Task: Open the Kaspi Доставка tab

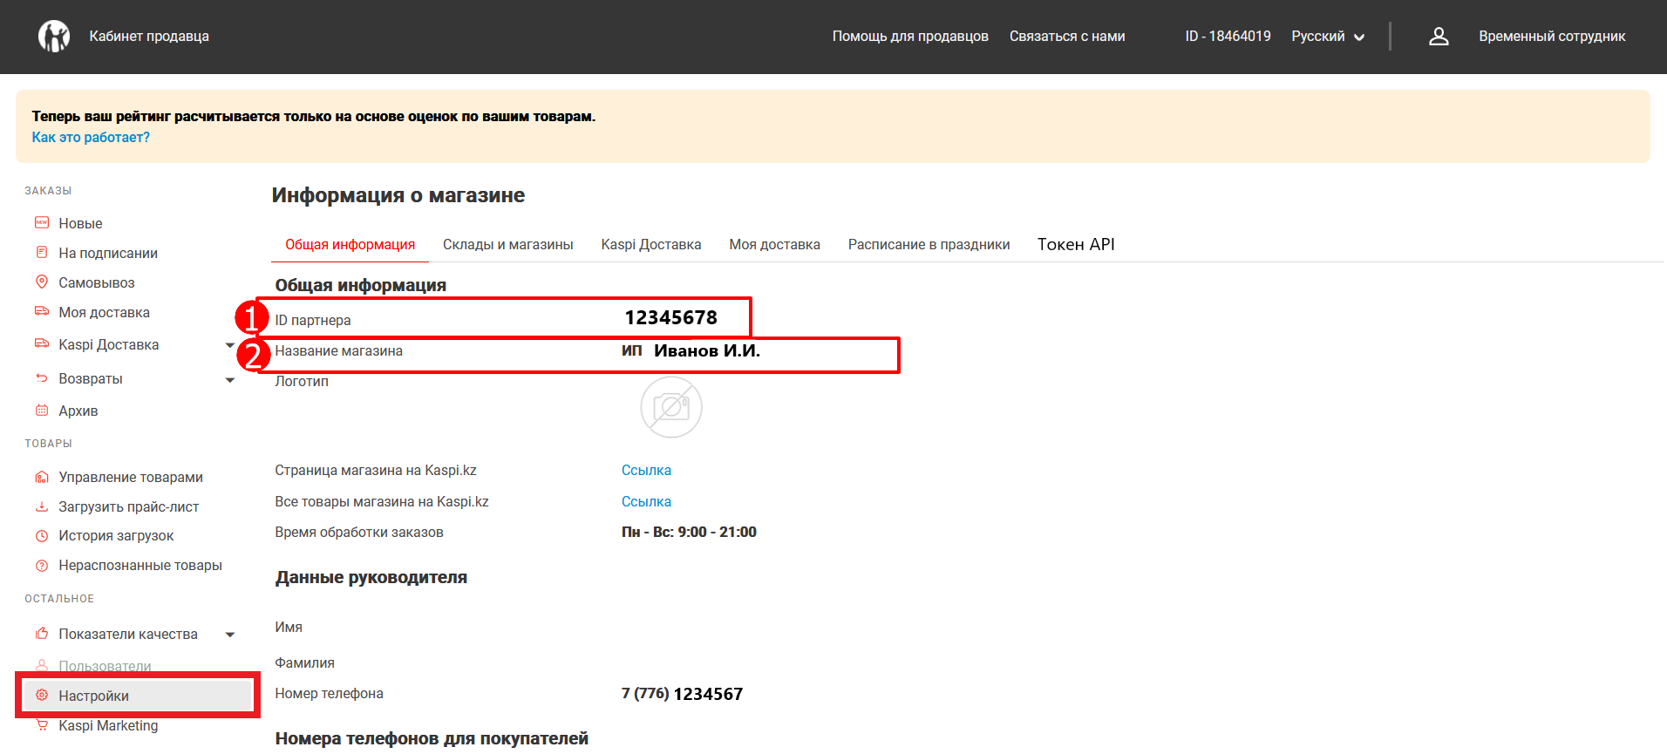Action: (651, 245)
